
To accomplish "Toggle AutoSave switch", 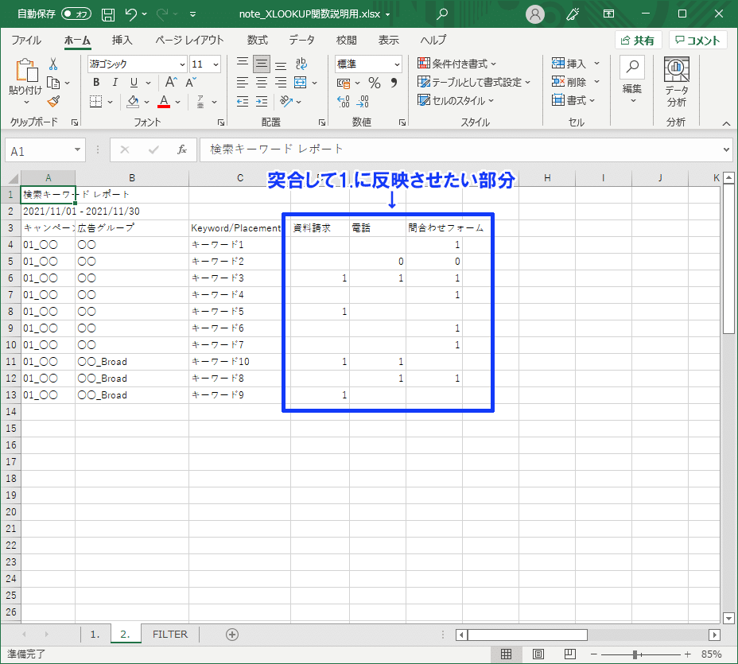I will (x=76, y=14).
